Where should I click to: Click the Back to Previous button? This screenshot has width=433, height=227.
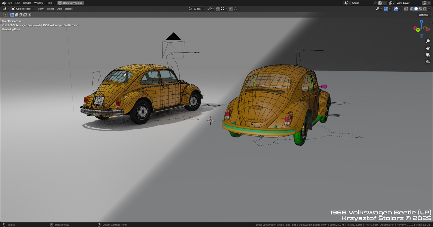pos(70,3)
